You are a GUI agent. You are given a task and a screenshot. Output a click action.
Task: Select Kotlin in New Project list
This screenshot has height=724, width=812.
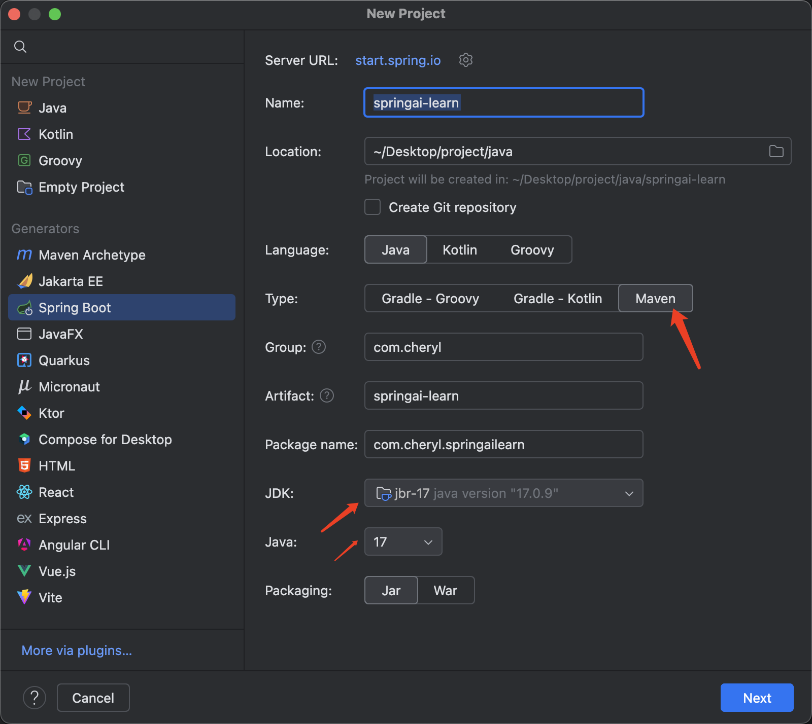(x=122, y=134)
